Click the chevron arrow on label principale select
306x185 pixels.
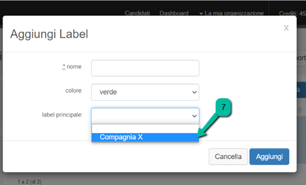[194, 116]
